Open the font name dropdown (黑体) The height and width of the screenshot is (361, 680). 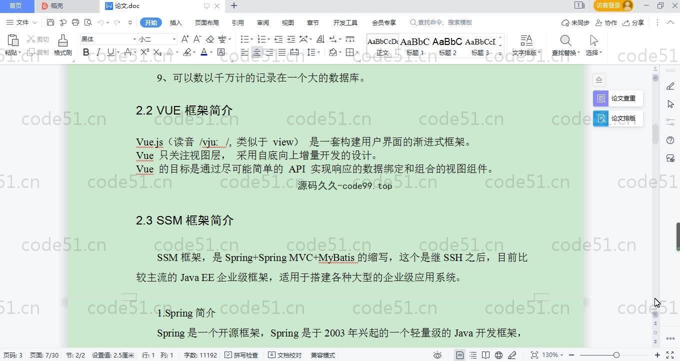134,39
